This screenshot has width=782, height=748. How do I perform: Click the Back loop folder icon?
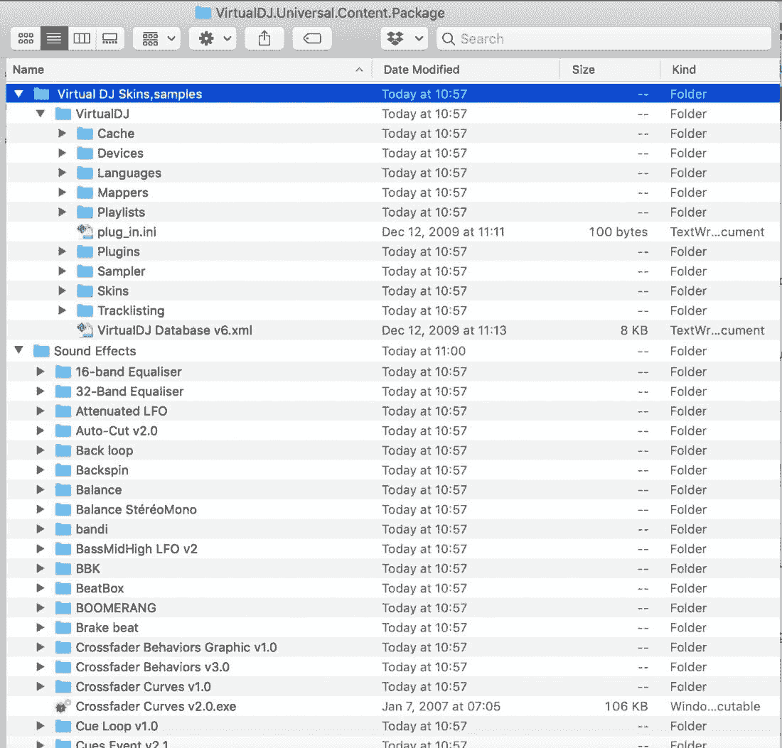tap(63, 450)
